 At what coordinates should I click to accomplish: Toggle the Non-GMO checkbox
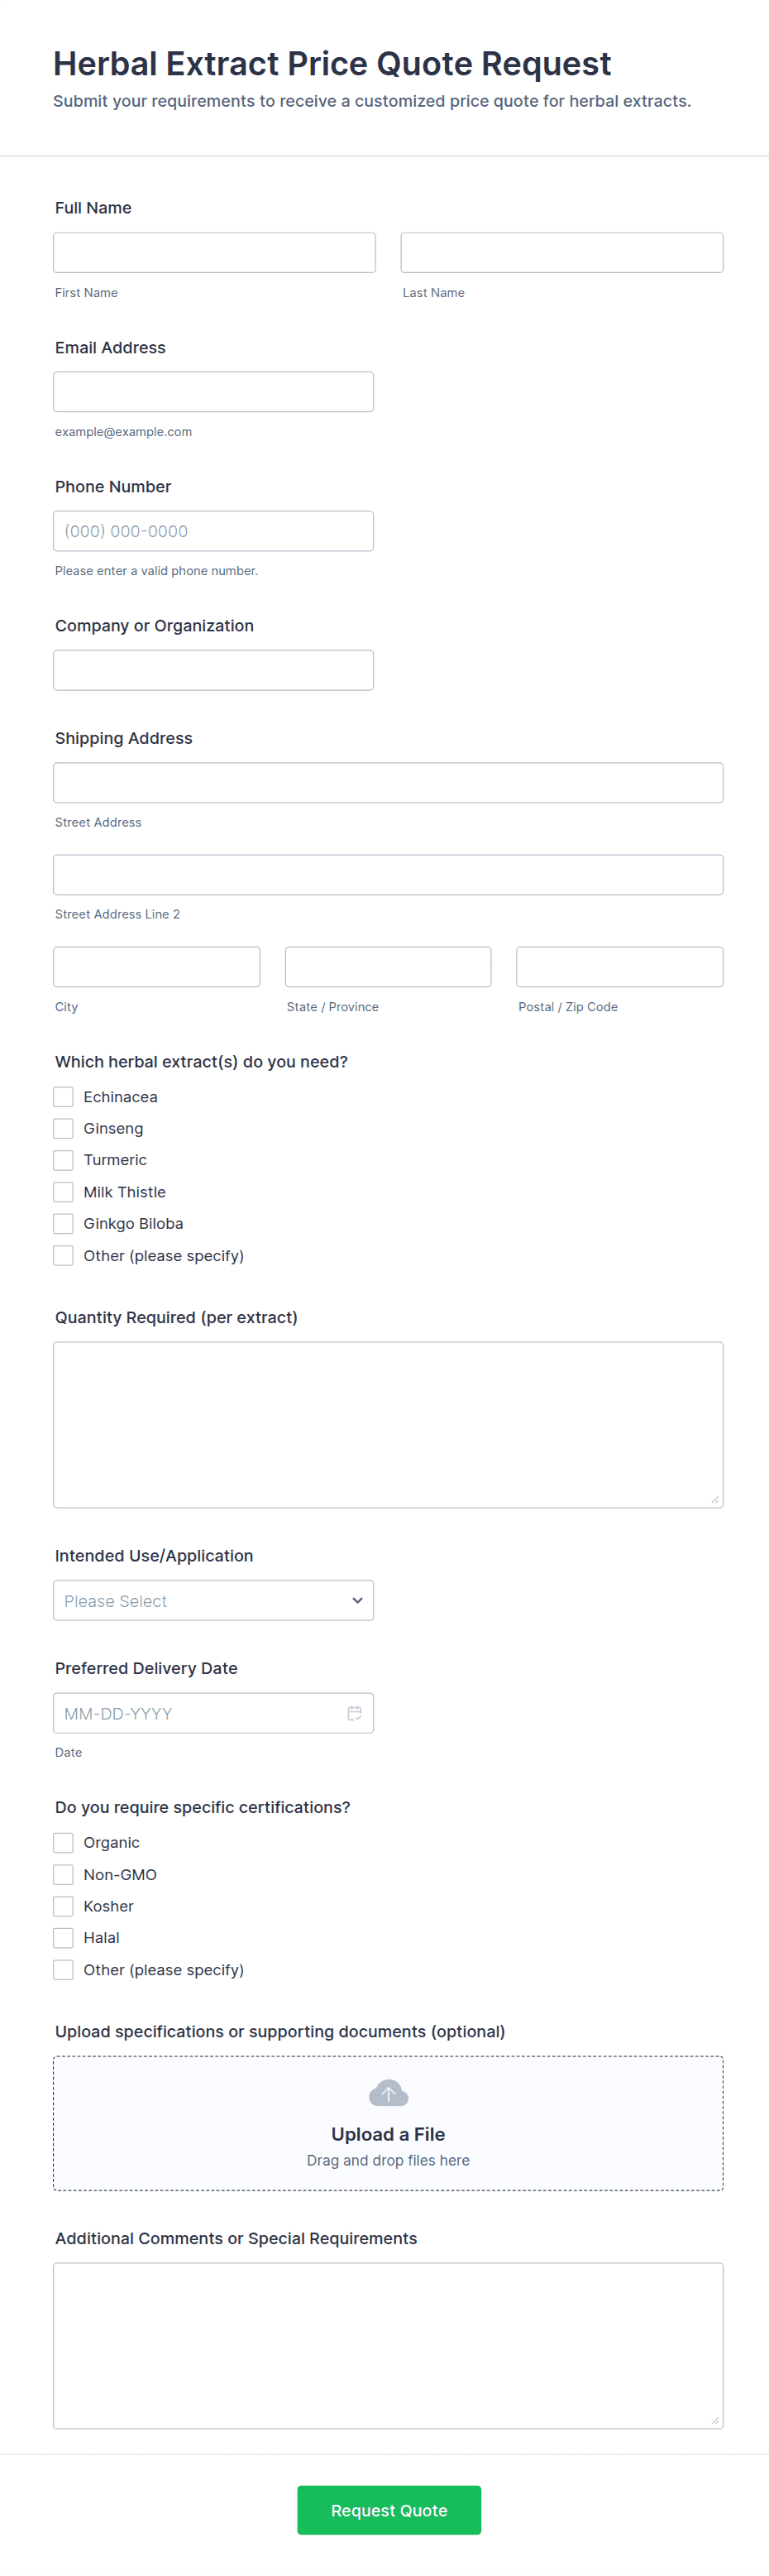(x=63, y=1875)
